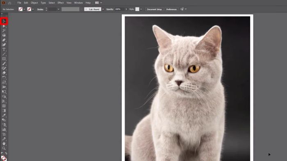Click the Style swatch box
The height and width of the screenshot is (161, 287).
pyautogui.click(x=137, y=9)
